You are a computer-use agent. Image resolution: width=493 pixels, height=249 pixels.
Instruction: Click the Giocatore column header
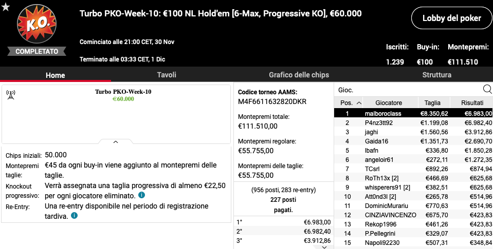pyautogui.click(x=389, y=103)
